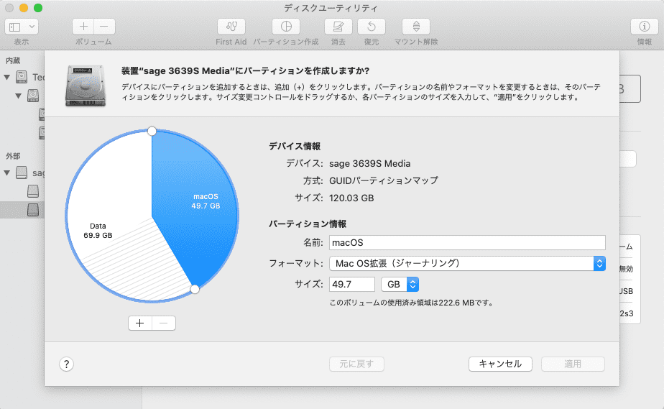Click the 元に戻す revert button
664x409 pixels.
tap(356, 364)
